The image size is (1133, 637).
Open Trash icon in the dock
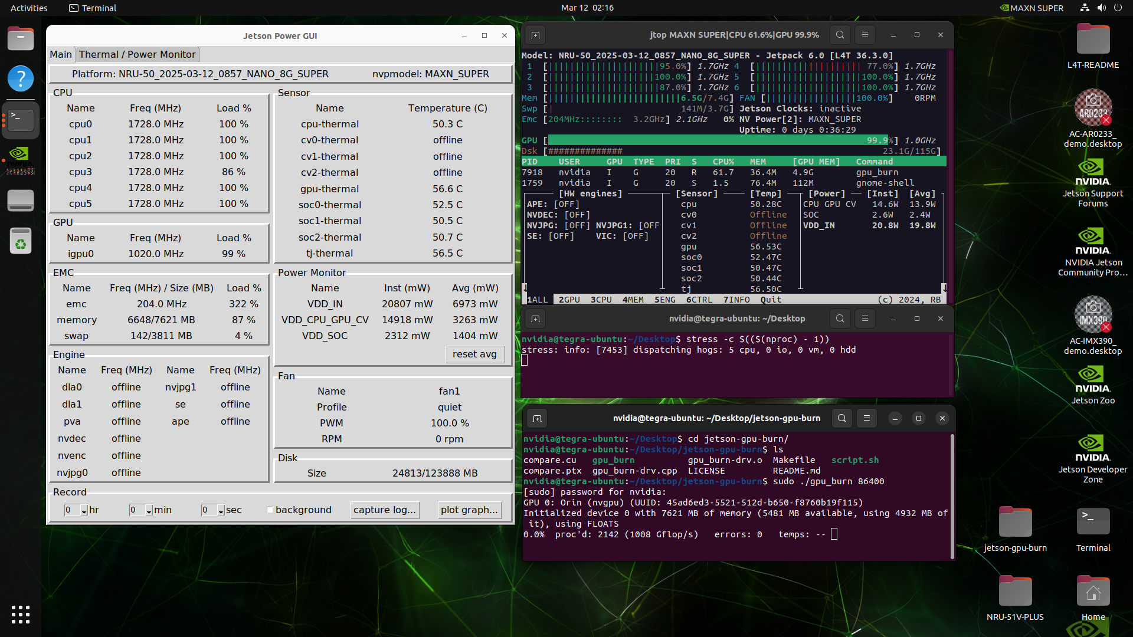(21, 241)
